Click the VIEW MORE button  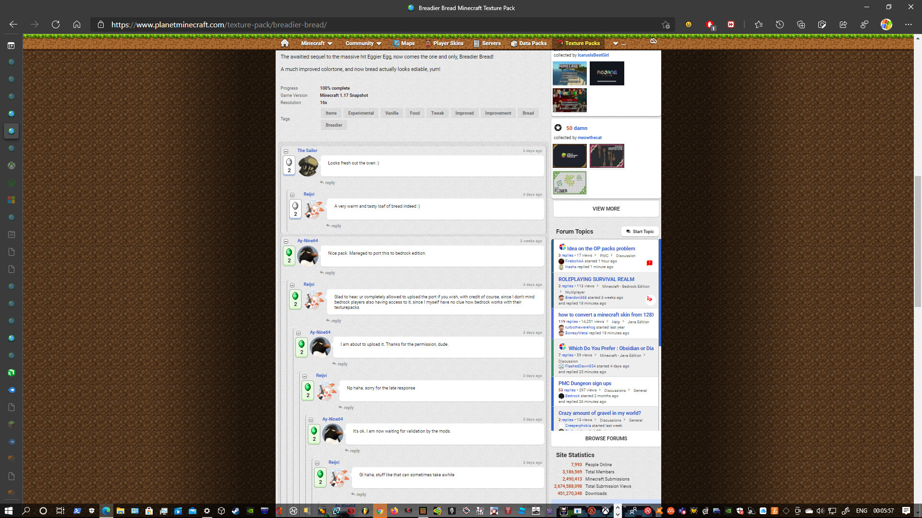(x=606, y=209)
